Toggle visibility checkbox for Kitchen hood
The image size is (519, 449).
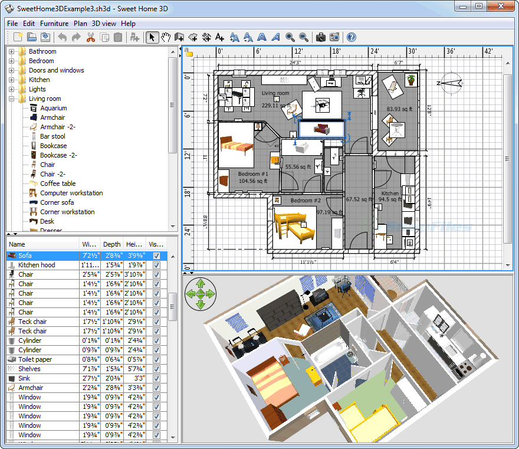pyautogui.click(x=156, y=266)
